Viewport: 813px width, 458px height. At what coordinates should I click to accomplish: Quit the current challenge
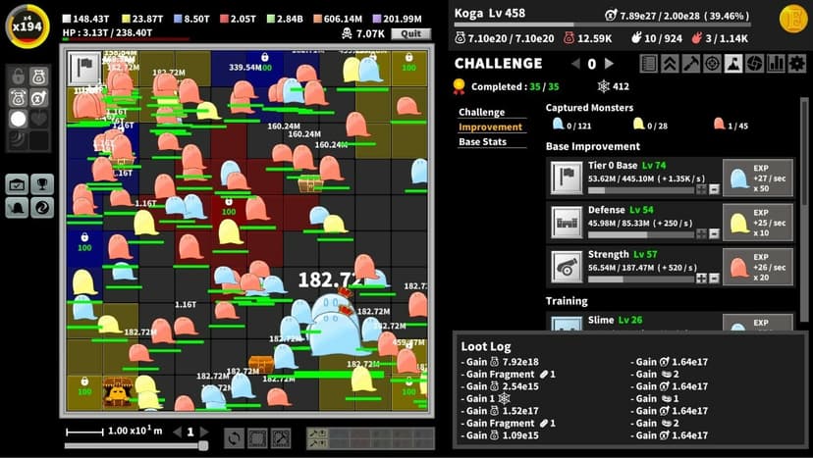(411, 33)
